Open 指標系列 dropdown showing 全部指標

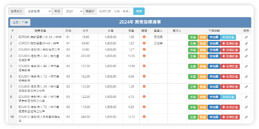[38, 11]
